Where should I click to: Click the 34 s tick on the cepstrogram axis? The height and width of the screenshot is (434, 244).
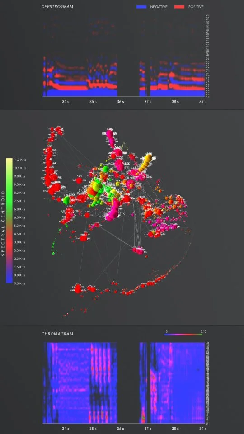65,102
